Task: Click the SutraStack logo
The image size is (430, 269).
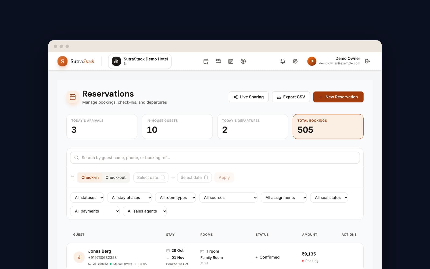Action: coord(76,61)
